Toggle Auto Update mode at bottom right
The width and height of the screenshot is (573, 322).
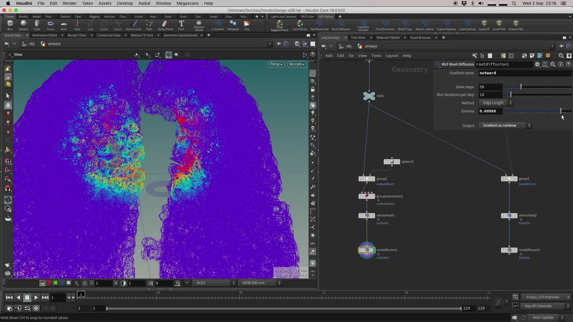click(544, 318)
